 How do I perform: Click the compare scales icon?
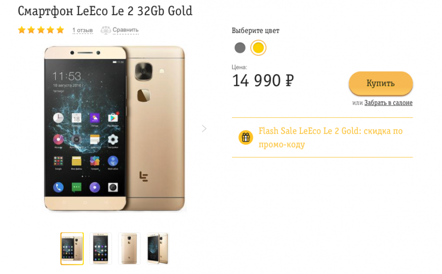tap(106, 30)
